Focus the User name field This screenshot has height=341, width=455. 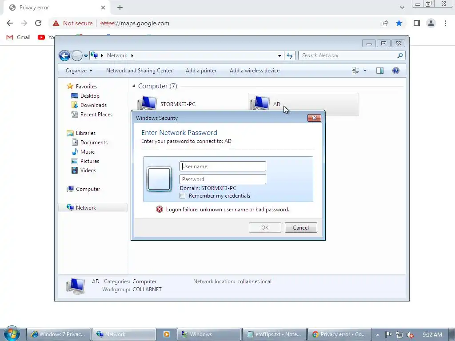[223, 167]
